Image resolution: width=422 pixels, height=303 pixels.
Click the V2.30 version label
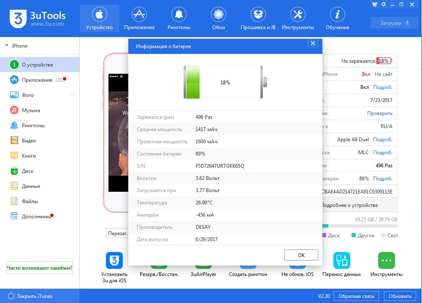pyautogui.click(x=324, y=296)
